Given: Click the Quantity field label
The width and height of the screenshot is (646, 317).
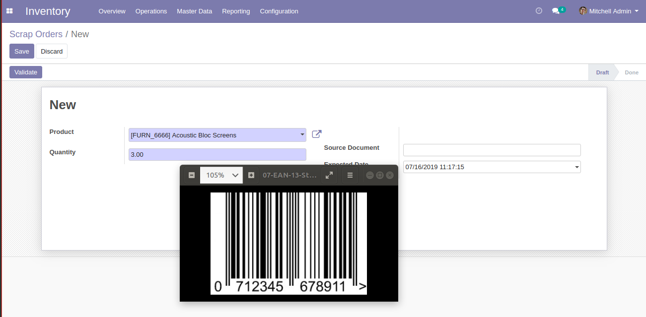Looking at the screenshot, I should 63,152.
